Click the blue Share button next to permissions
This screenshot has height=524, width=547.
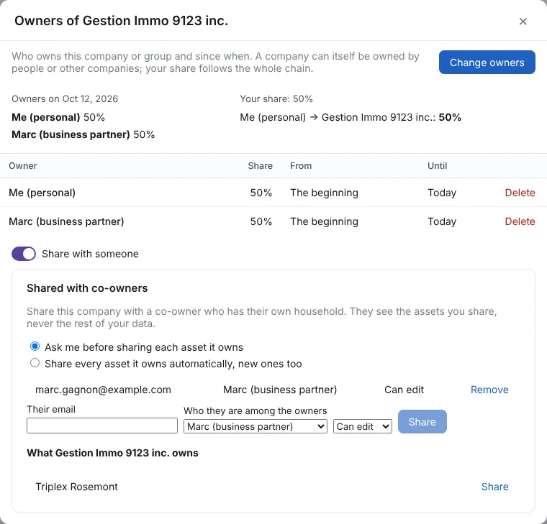pos(422,421)
